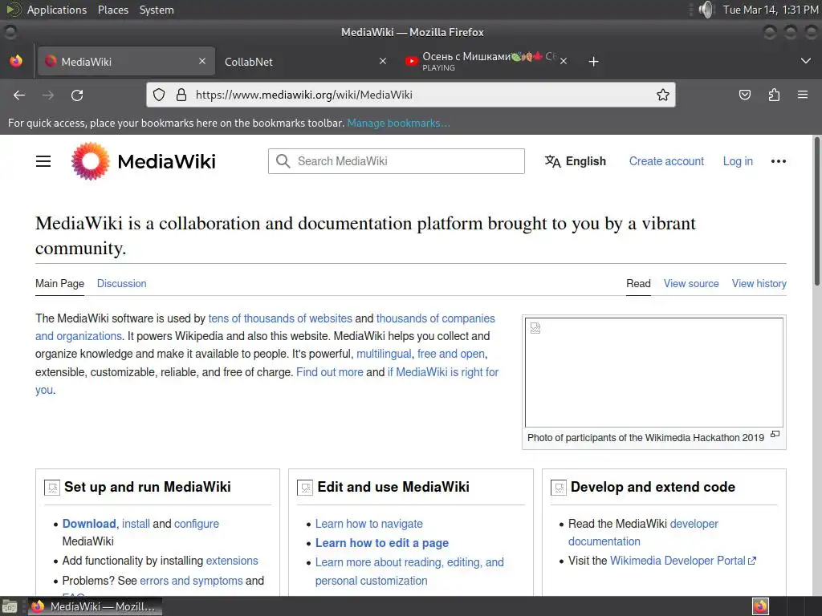The width and height of the screenshot is (822, 616).
Task: Click the green Applications launcher icon
Action: [x=14, y=10]
